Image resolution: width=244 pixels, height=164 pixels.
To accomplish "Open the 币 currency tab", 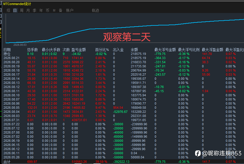I will (x=47, y=10).
